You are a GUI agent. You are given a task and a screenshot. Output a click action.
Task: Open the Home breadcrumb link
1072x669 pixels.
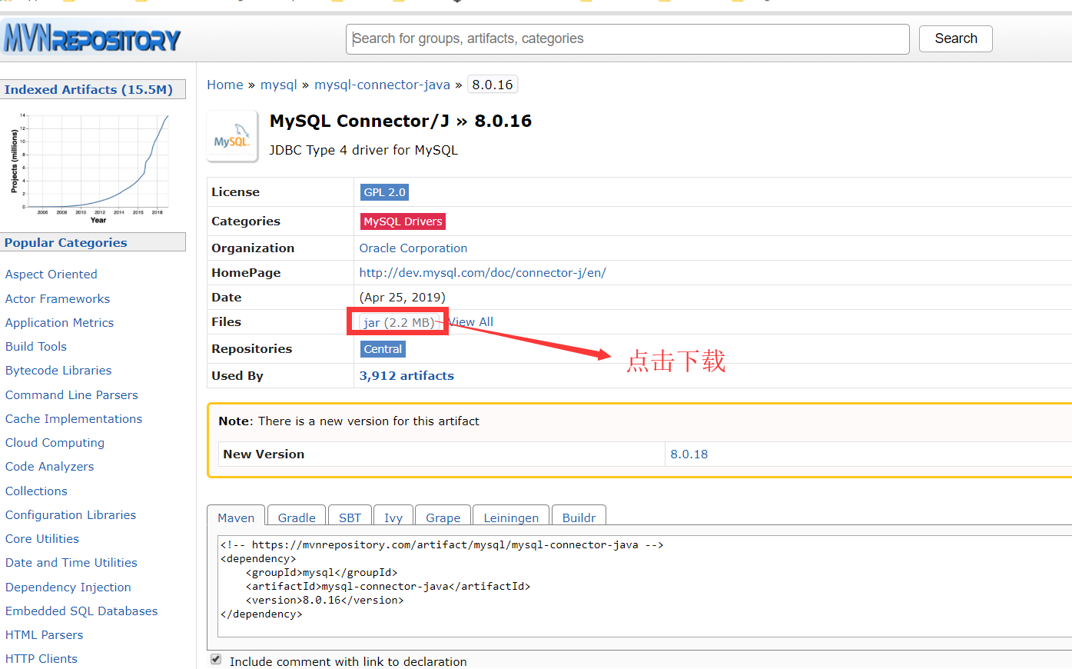click(225, 85)
